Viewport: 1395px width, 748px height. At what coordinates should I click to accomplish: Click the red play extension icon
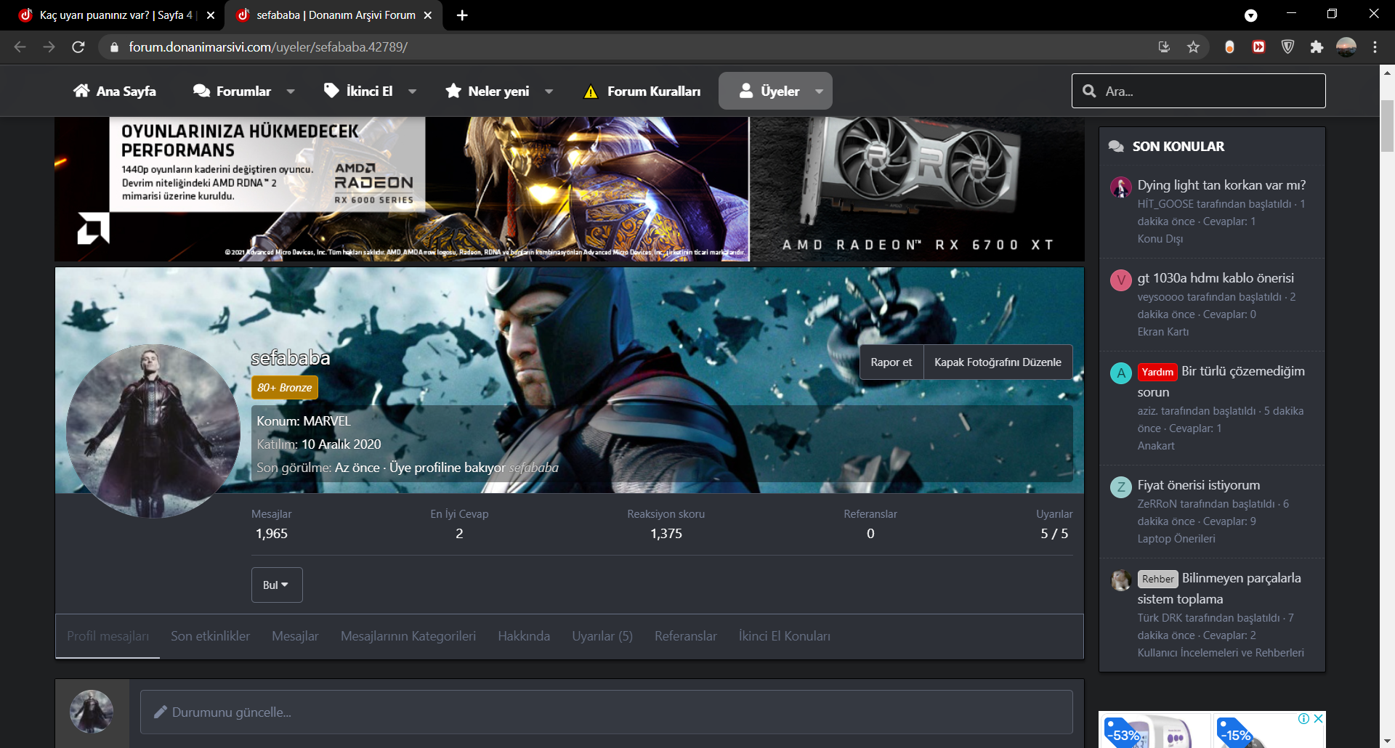[1258, 46]
